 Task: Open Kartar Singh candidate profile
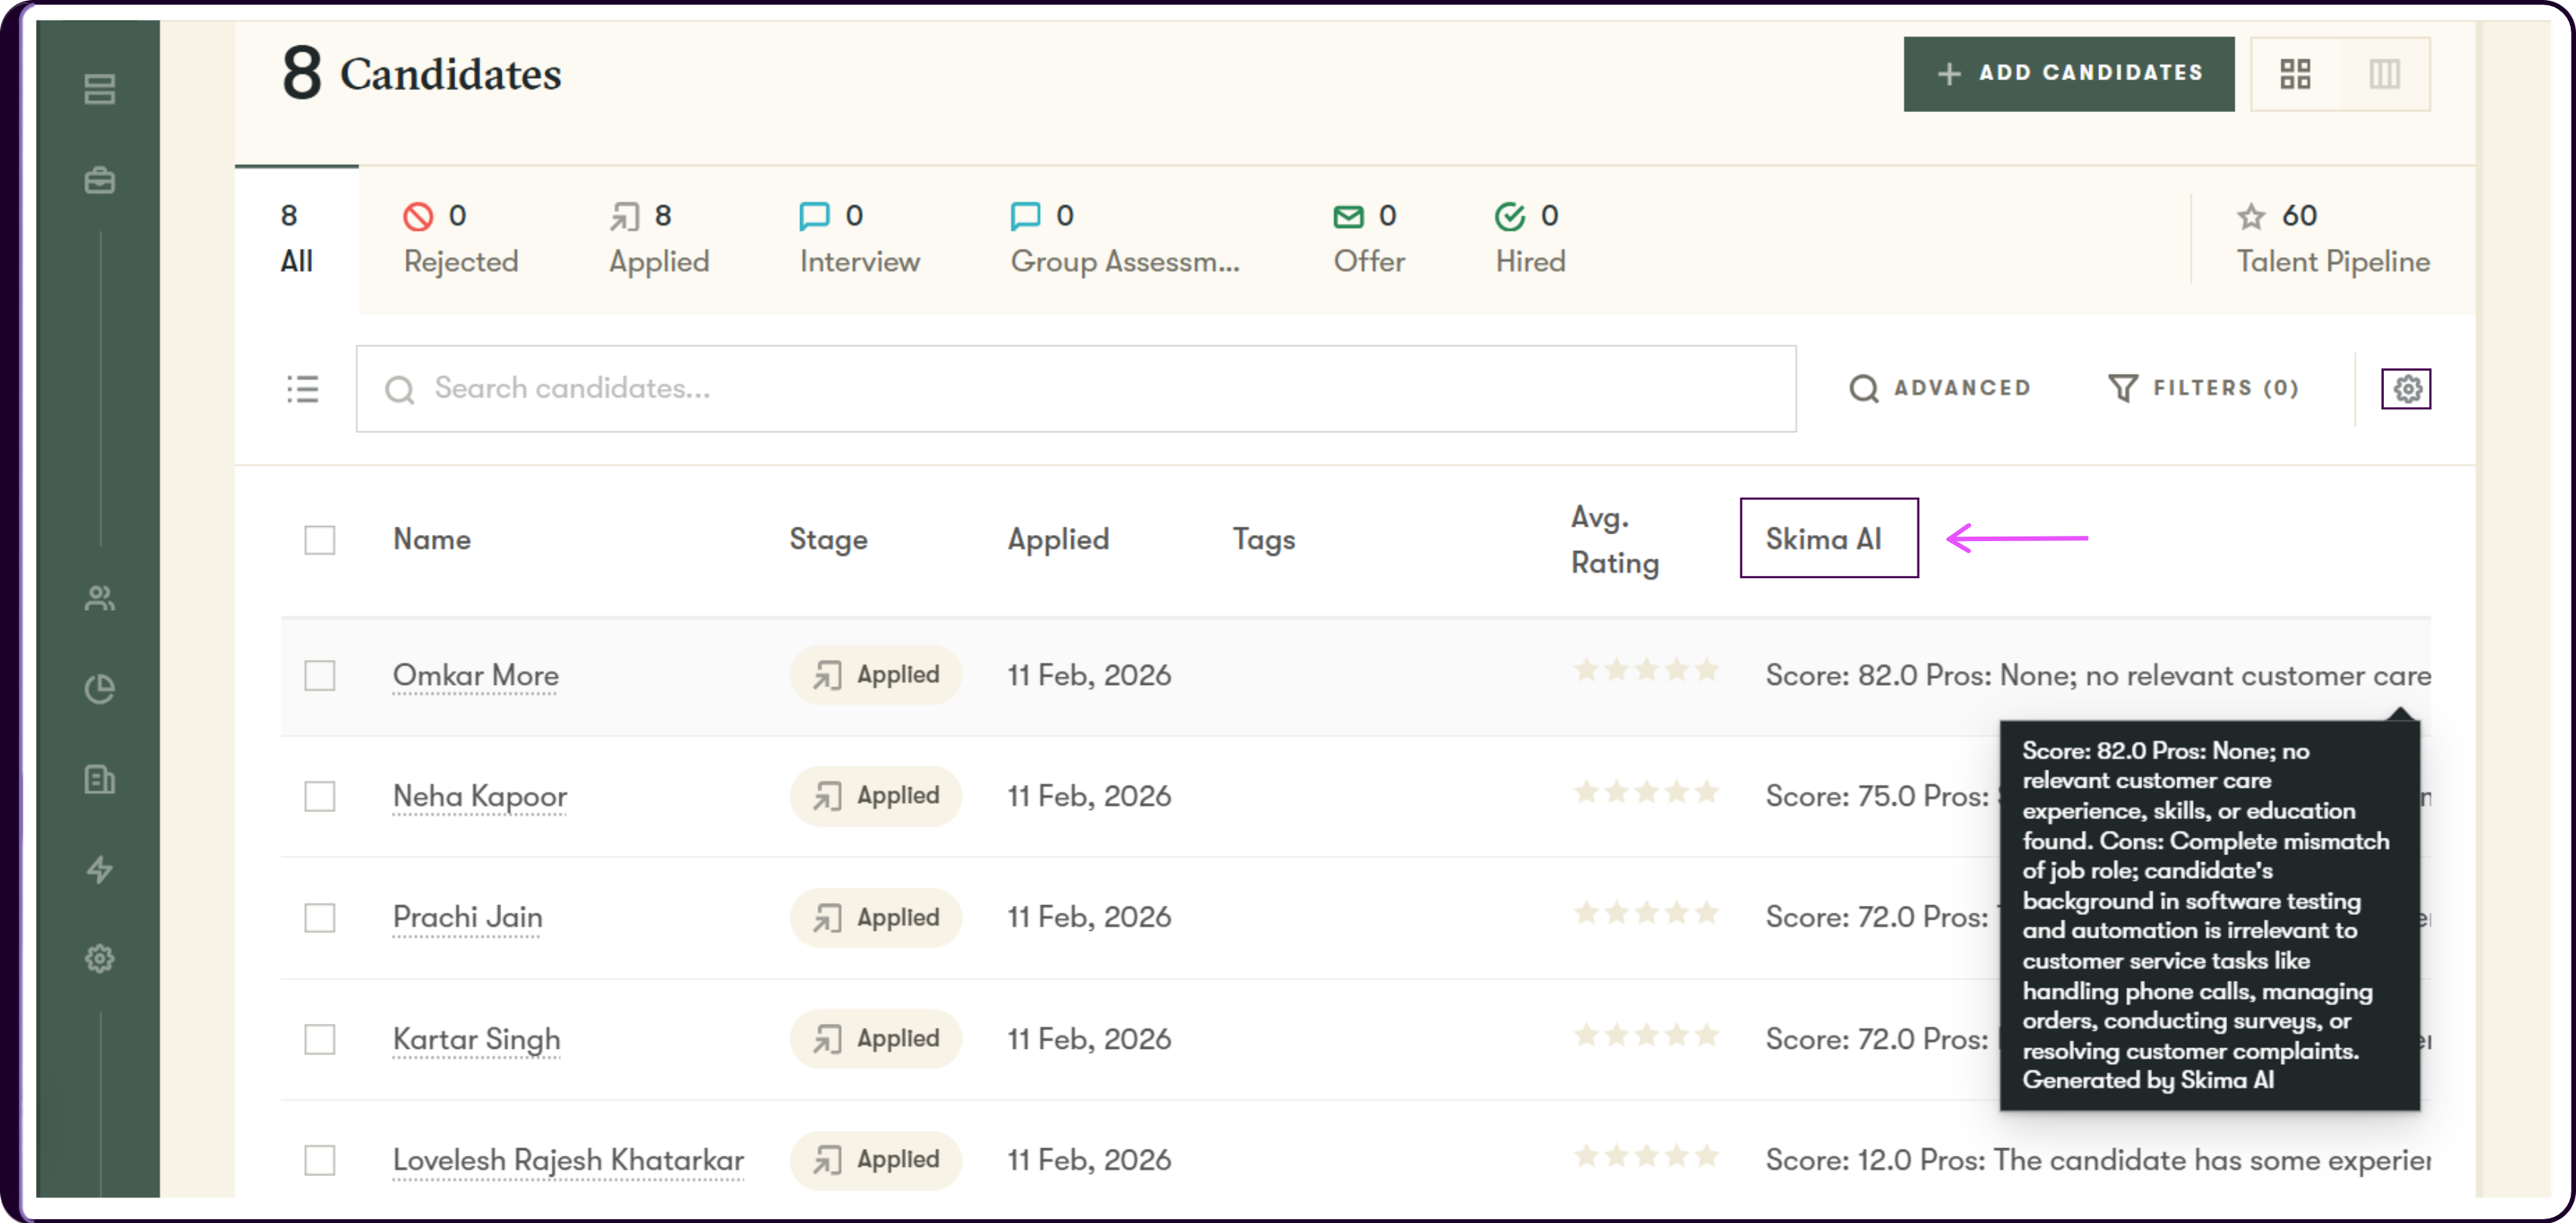click(x=476, y=1040)
